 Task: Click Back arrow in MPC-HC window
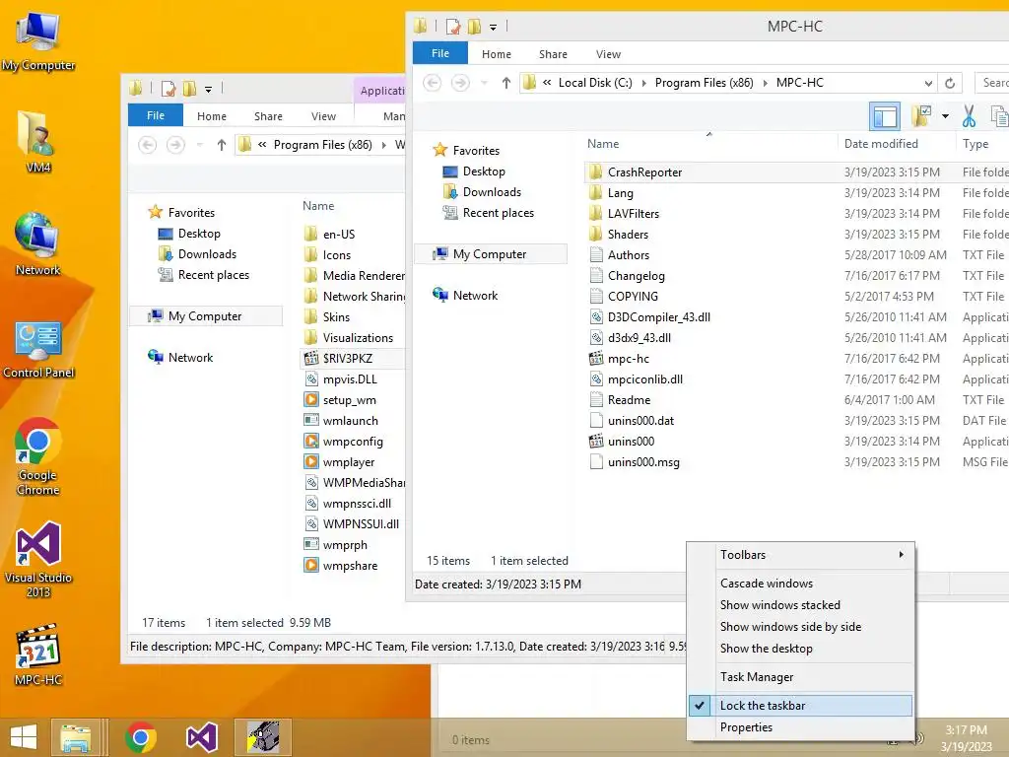point(432,83)
